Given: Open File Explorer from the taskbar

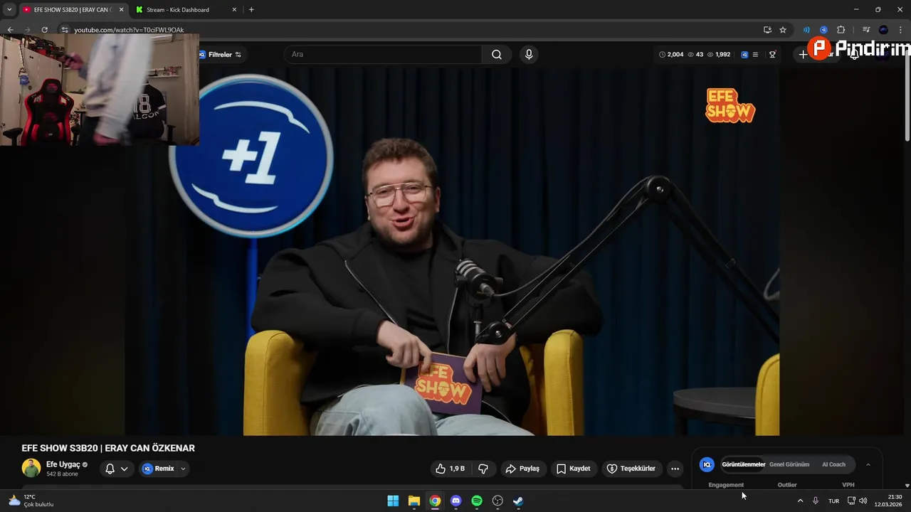Looking at the screenshot, I should [414, 501].
